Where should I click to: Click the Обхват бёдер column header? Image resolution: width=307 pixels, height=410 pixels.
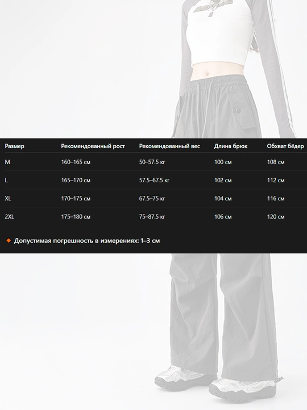(285, 146)
